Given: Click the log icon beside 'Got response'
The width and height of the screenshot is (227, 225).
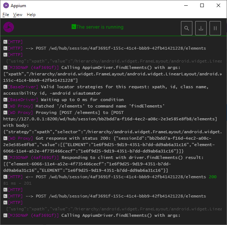Looking at the screenshot, I should point(5,138).
